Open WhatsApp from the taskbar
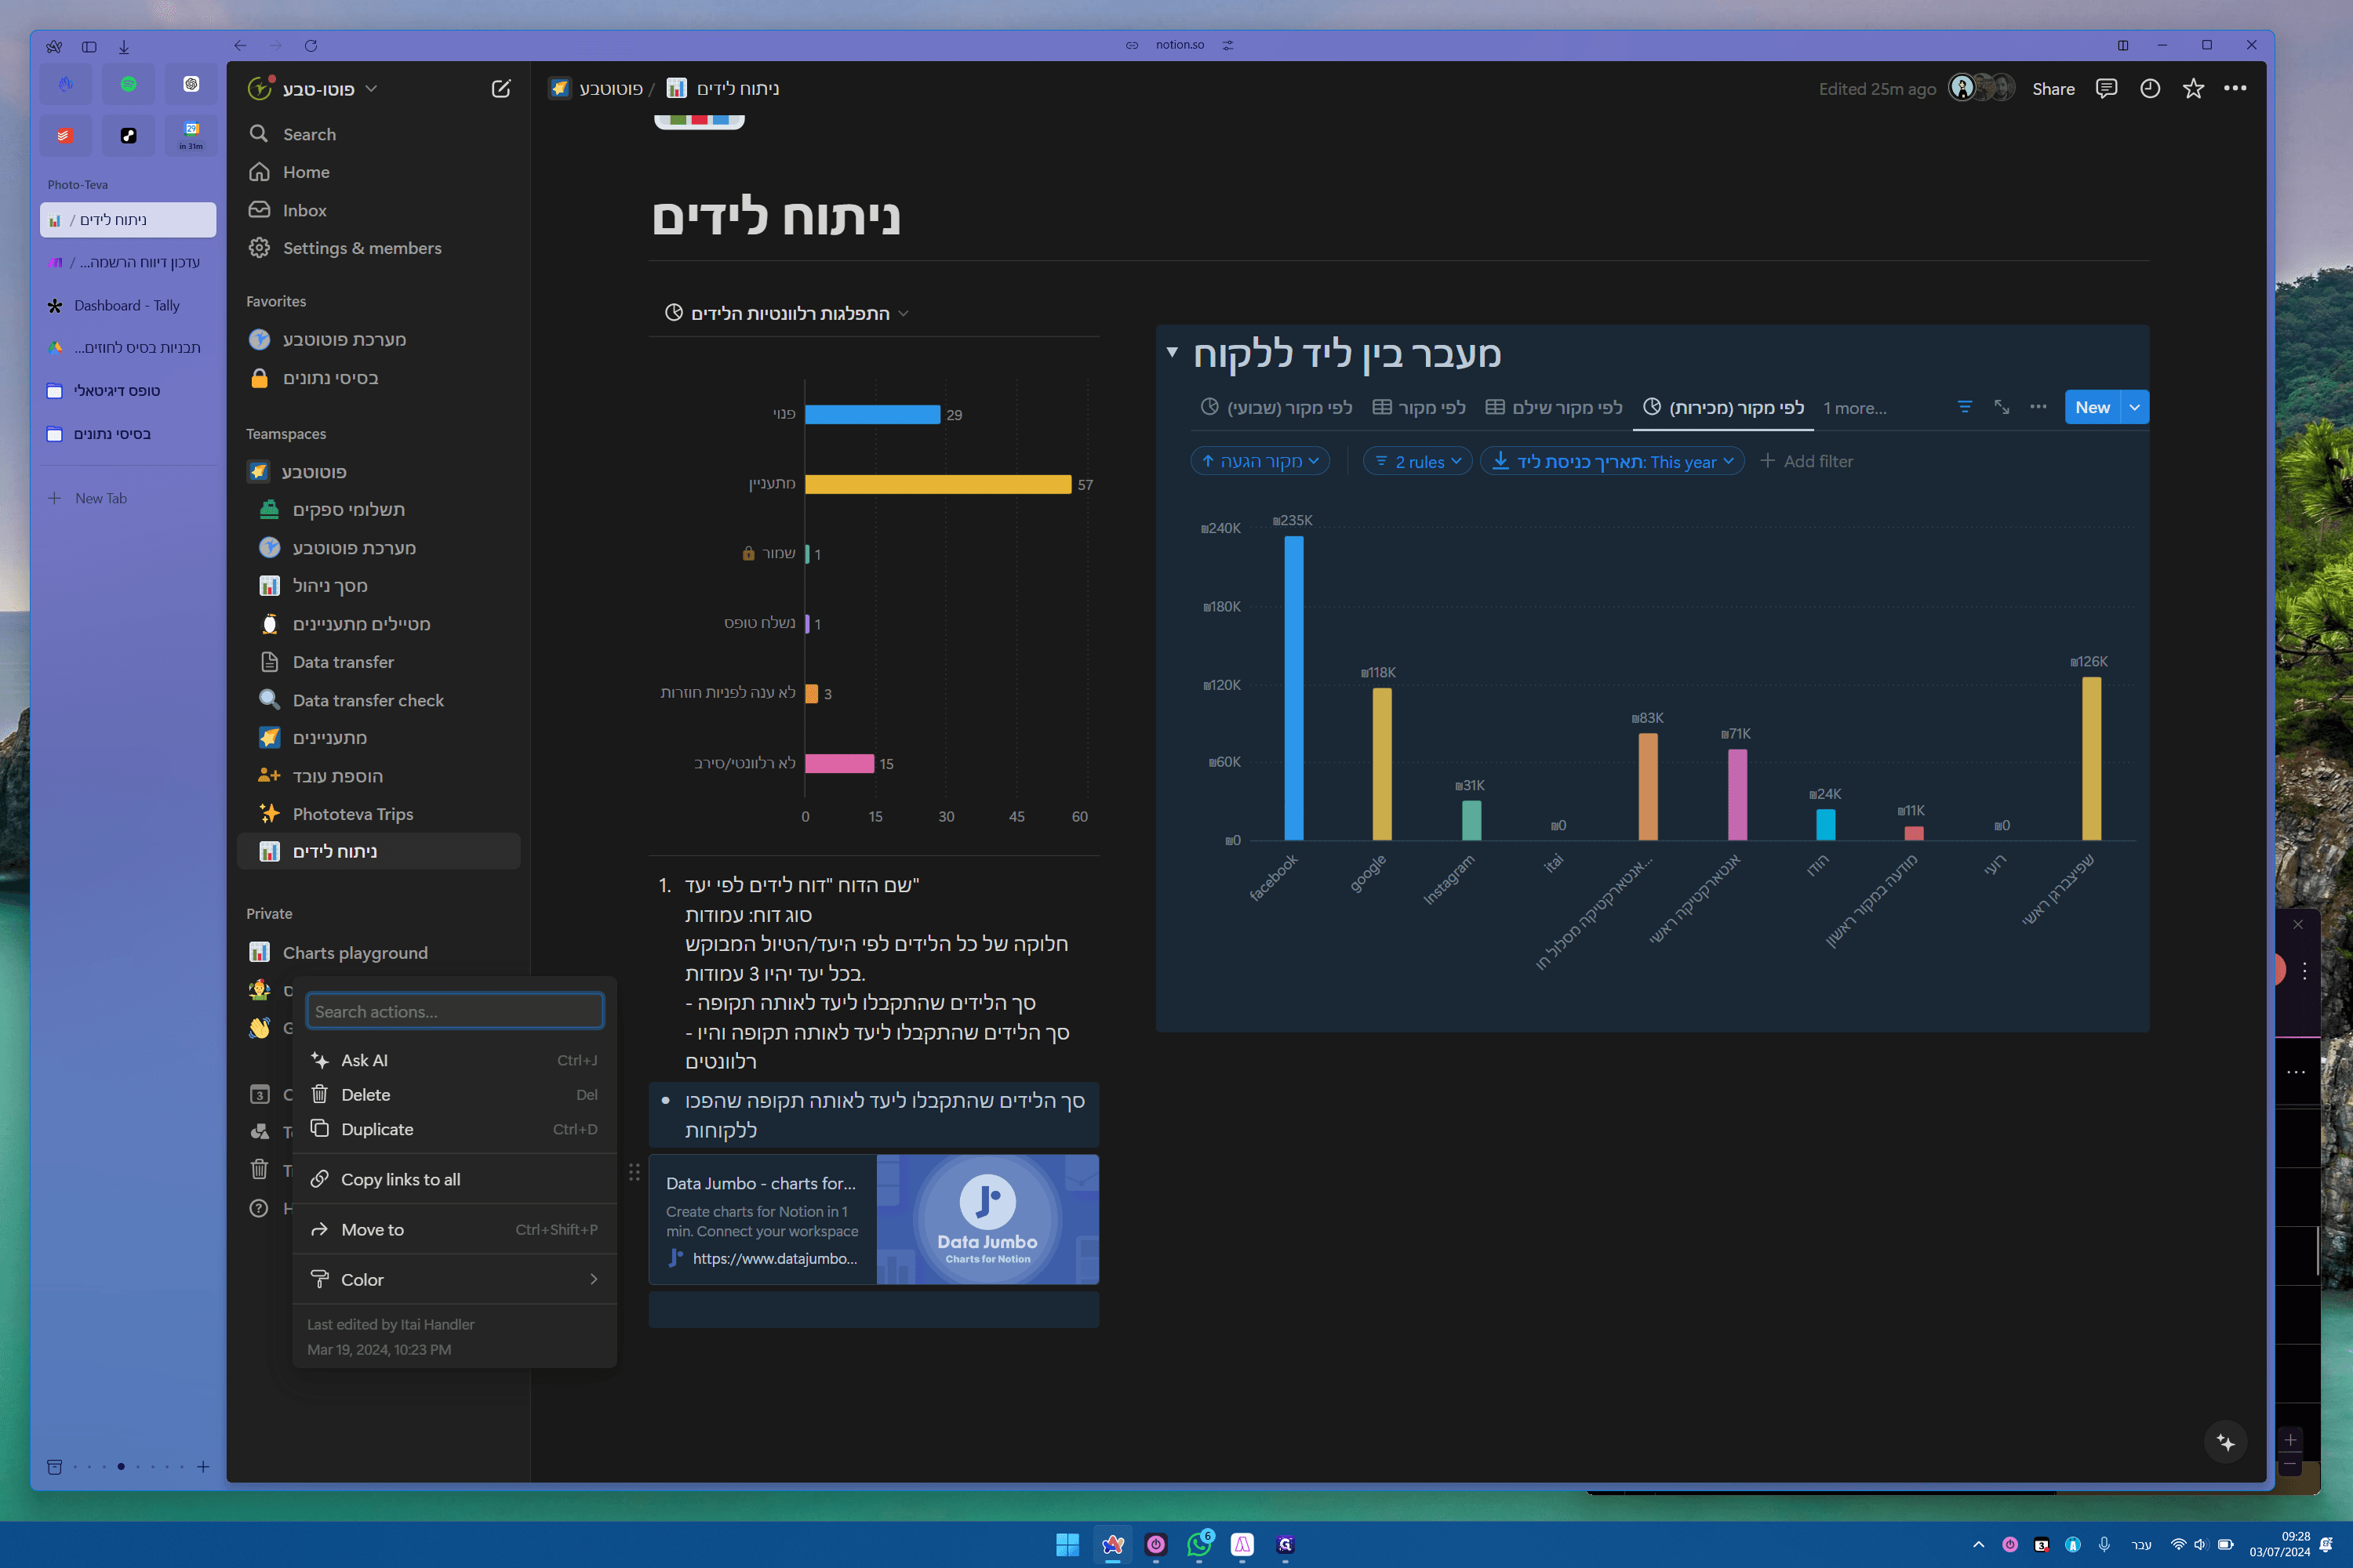This screenshot has height=1568, width=2353. (x=1199, y=1544)
